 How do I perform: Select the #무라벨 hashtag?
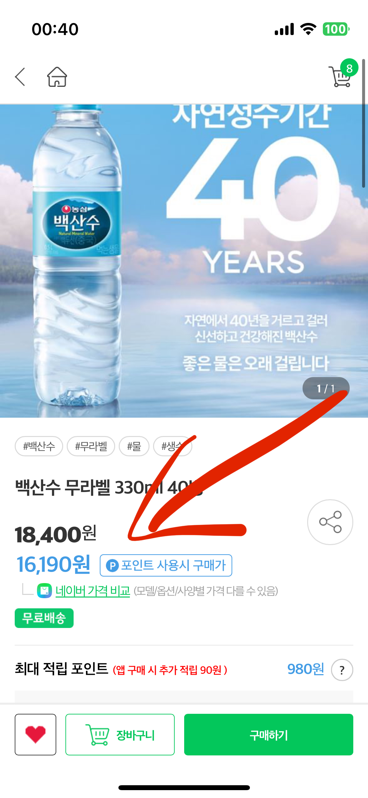[x=91, y=446]
